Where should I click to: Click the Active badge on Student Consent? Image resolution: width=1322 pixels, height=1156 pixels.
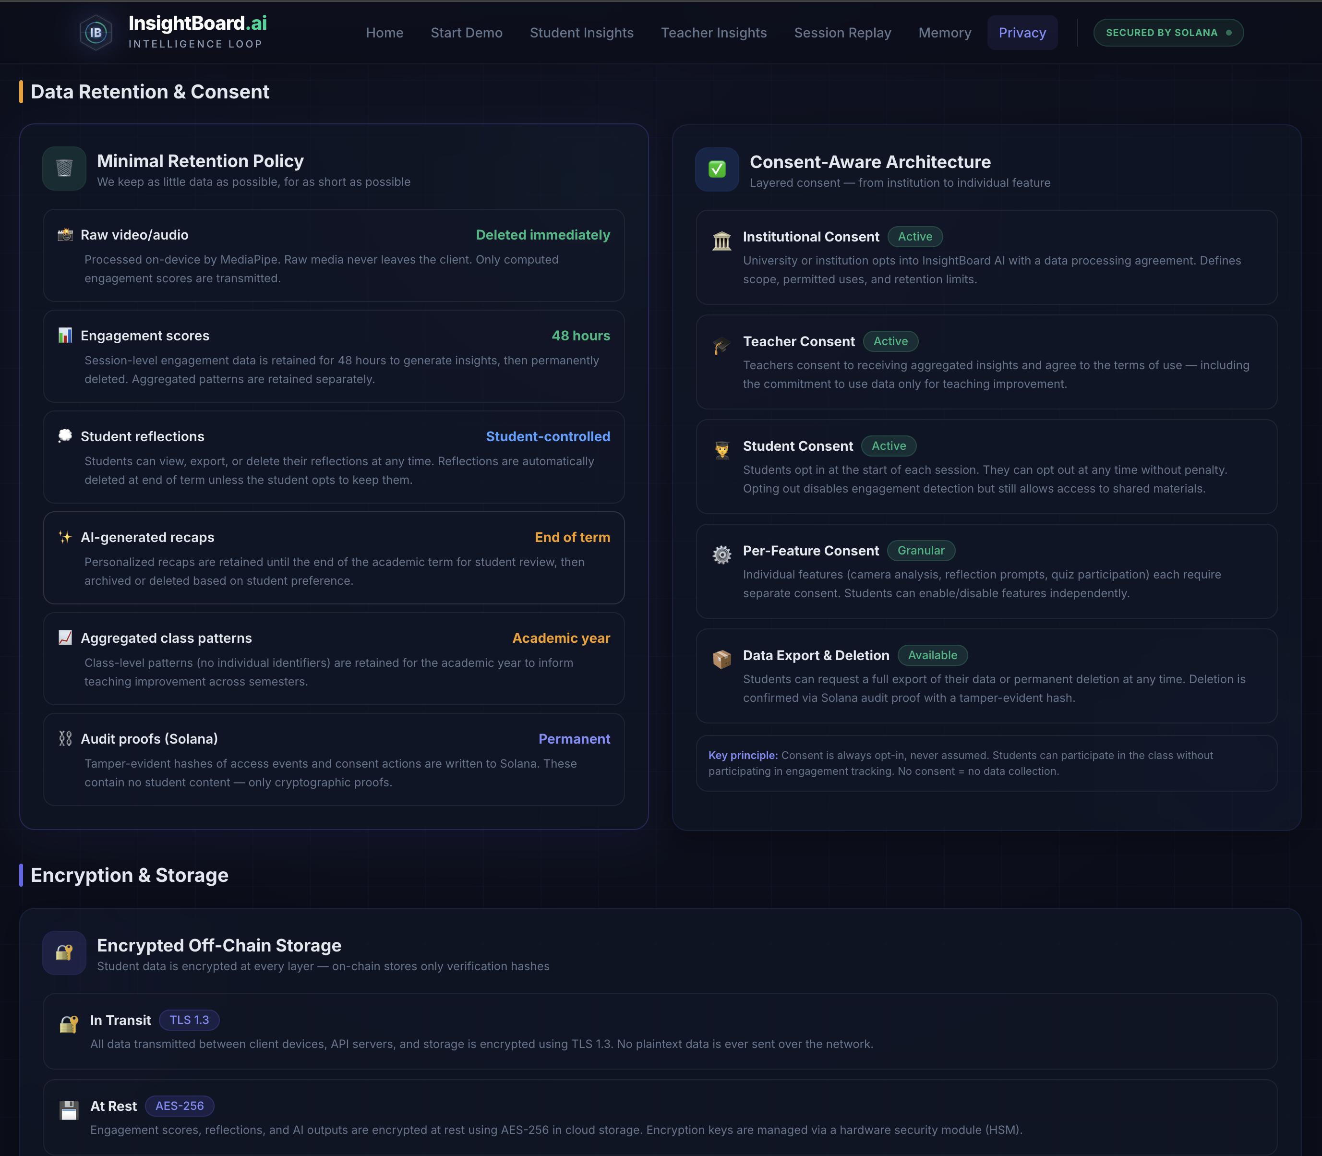888,446
